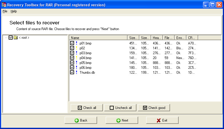Select the p05.bmp file name
Image resolution: width=224 pixels, height=129 pixels.
coord(85,63)
